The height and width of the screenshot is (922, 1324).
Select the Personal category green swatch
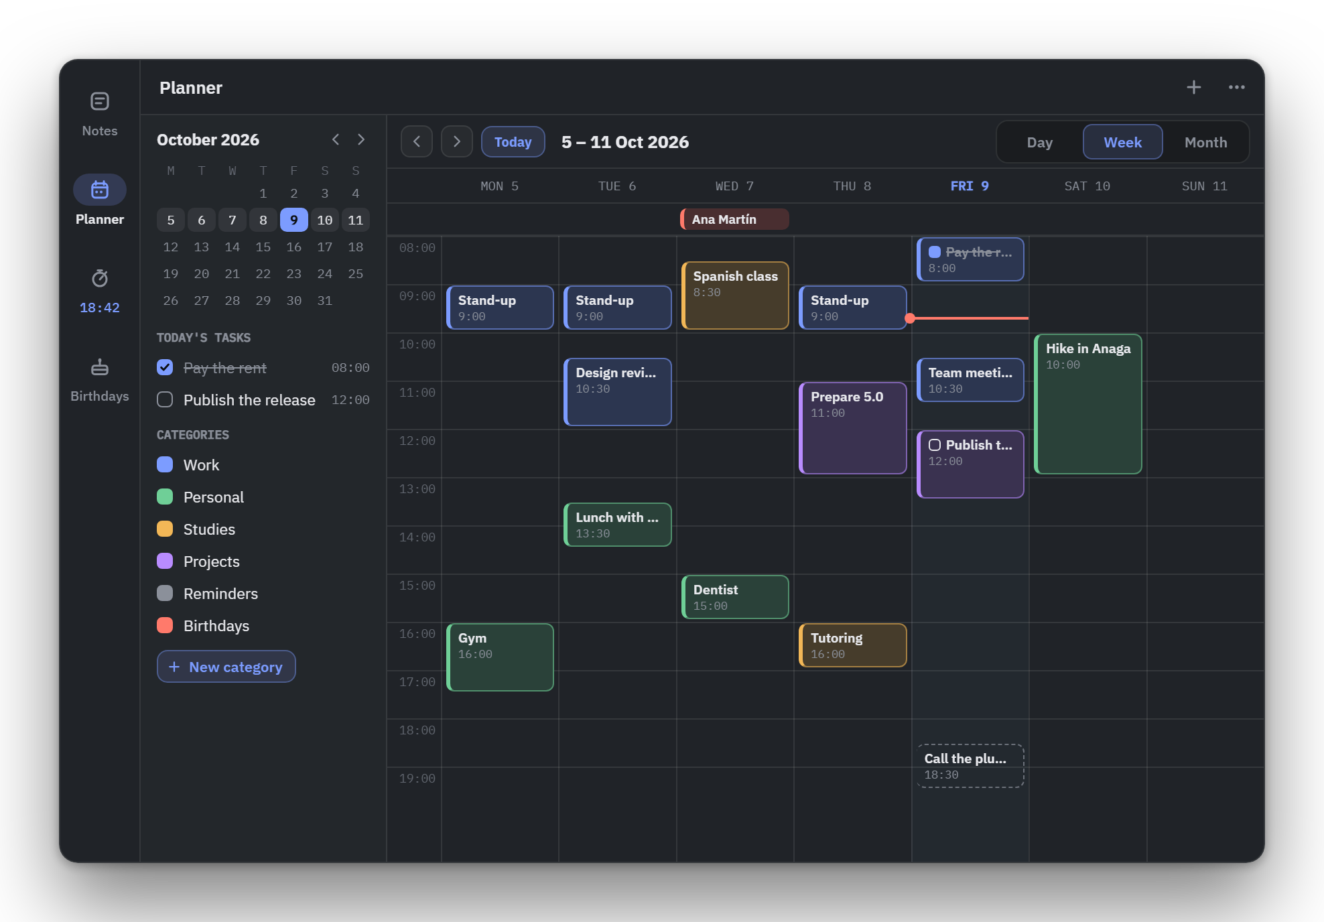tap(165, 497)
